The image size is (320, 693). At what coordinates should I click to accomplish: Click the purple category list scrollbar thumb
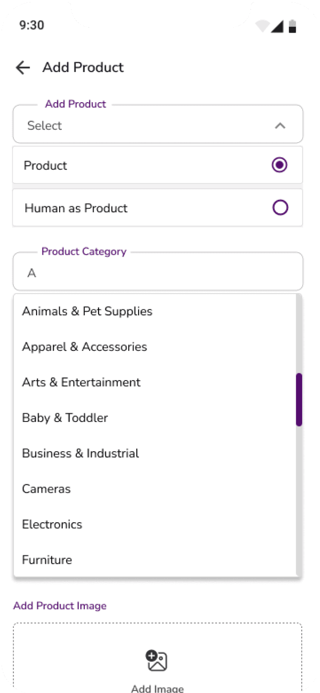[x=299, y=399]
